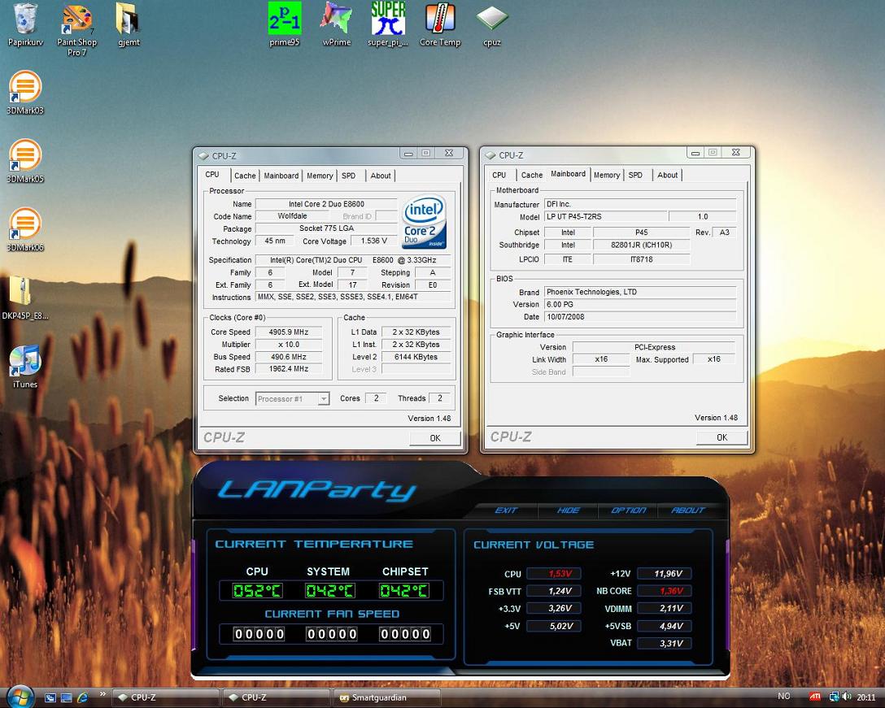This screenshot has width=885, height=708.
Task: Click OK in left CPU-Z window
Action: (x=435, y=438)
